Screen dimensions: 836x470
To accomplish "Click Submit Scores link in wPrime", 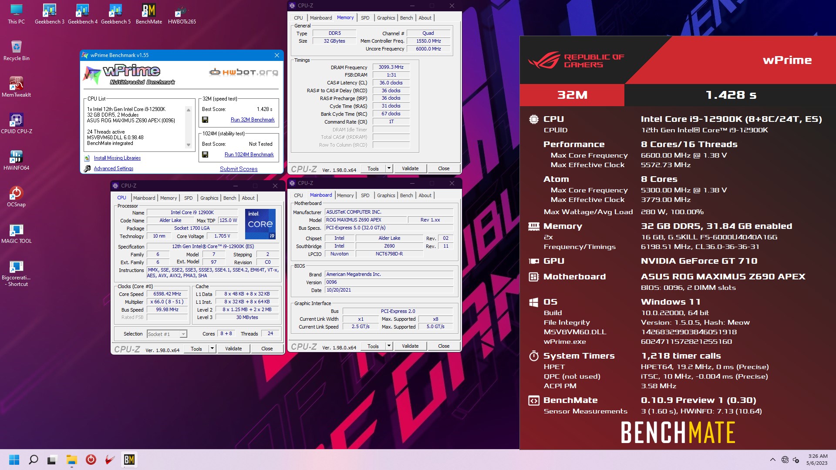I will (x=239, y=169).
